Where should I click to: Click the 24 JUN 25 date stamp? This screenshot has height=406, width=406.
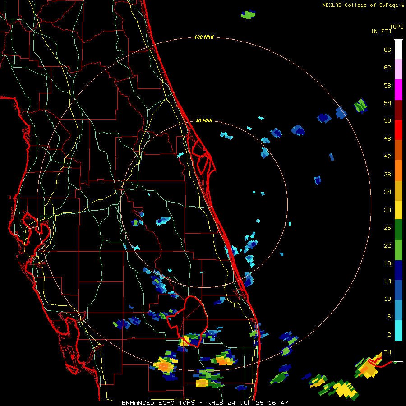coord(246,403)
